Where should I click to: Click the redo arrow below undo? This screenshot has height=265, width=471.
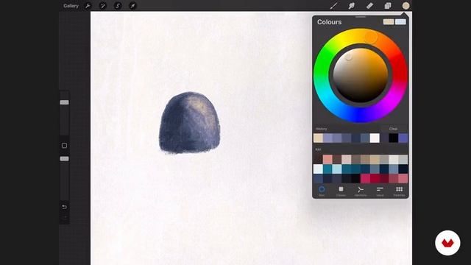[x=64, y=218]
